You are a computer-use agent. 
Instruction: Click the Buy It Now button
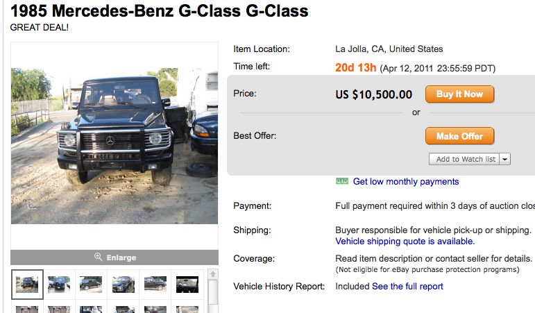coord(459,94)
